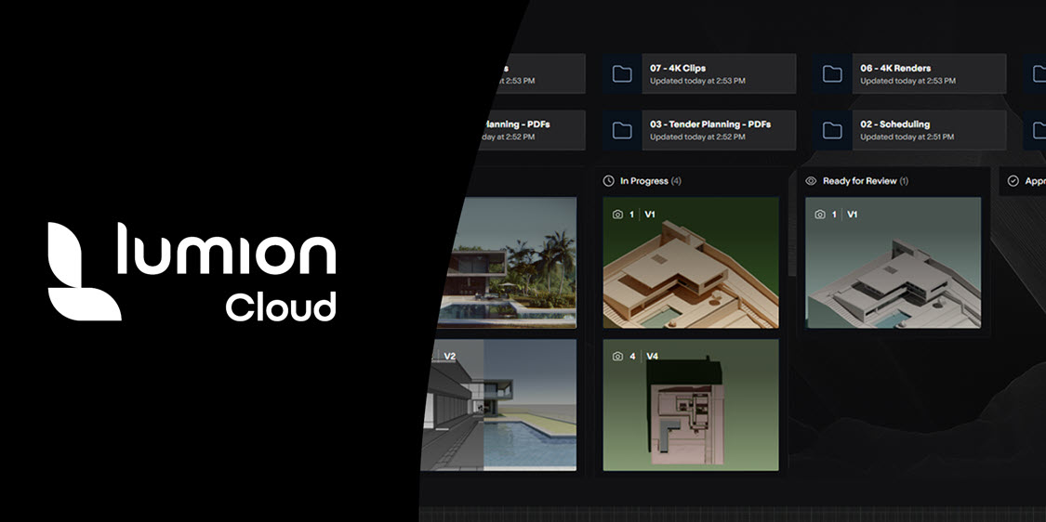Image resolution: width=1046 pixels, height=522 pixels.
Task: Click the camera icon on the In Progress V1 card
Action: pos(617,215)
